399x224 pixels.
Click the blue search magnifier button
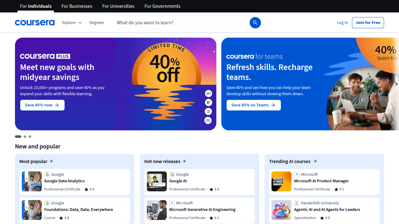tap(255, 23)
